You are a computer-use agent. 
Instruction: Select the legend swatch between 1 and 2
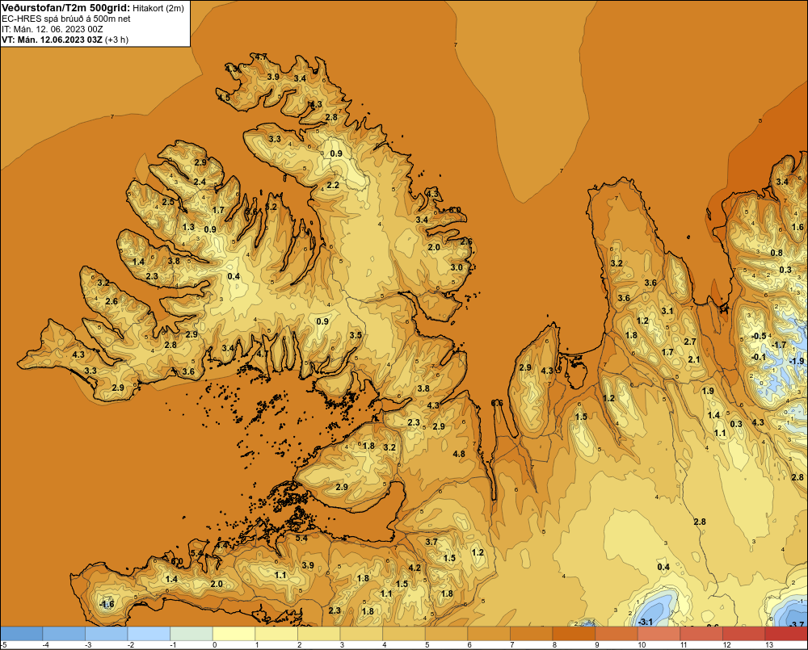tap(276, 634)
